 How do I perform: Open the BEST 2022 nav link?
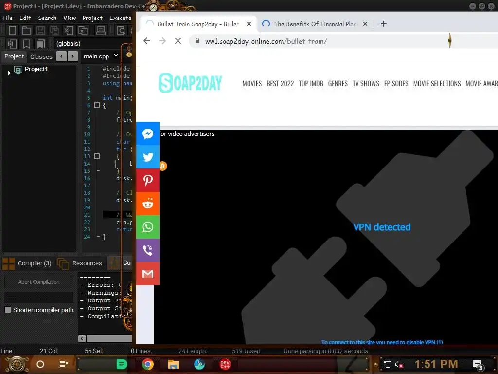280,83
